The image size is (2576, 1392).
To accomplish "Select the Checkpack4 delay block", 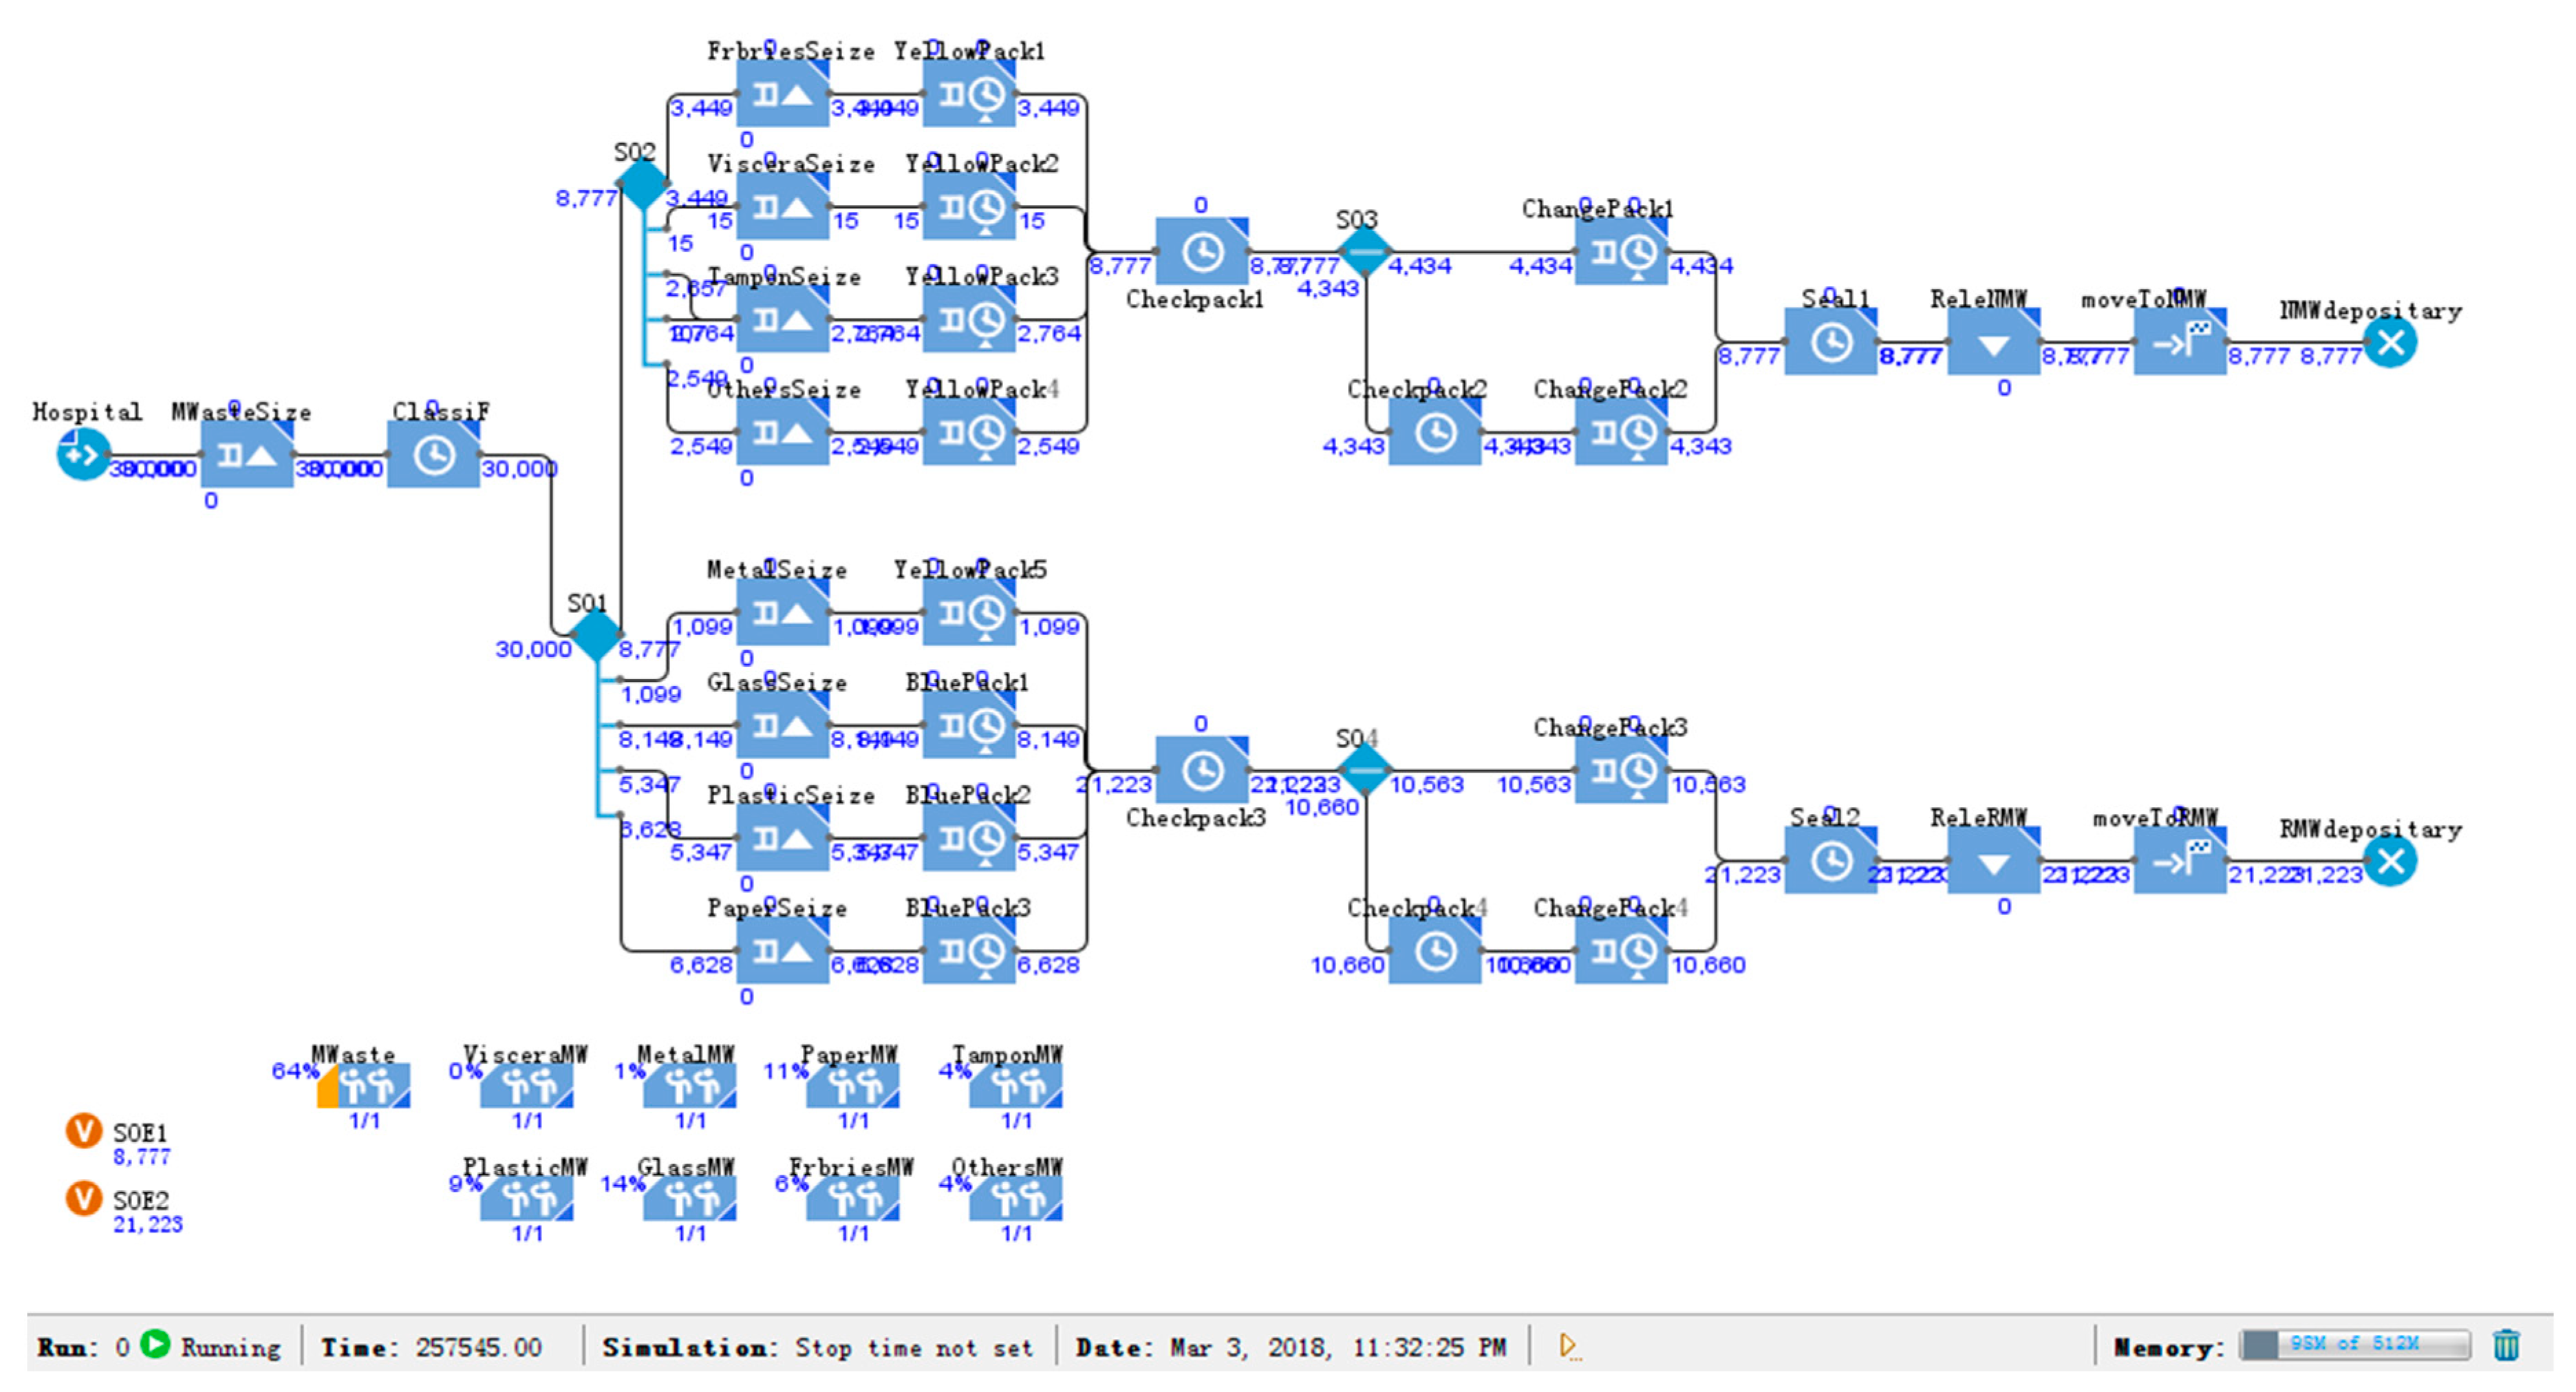I will click(1435, 951).
